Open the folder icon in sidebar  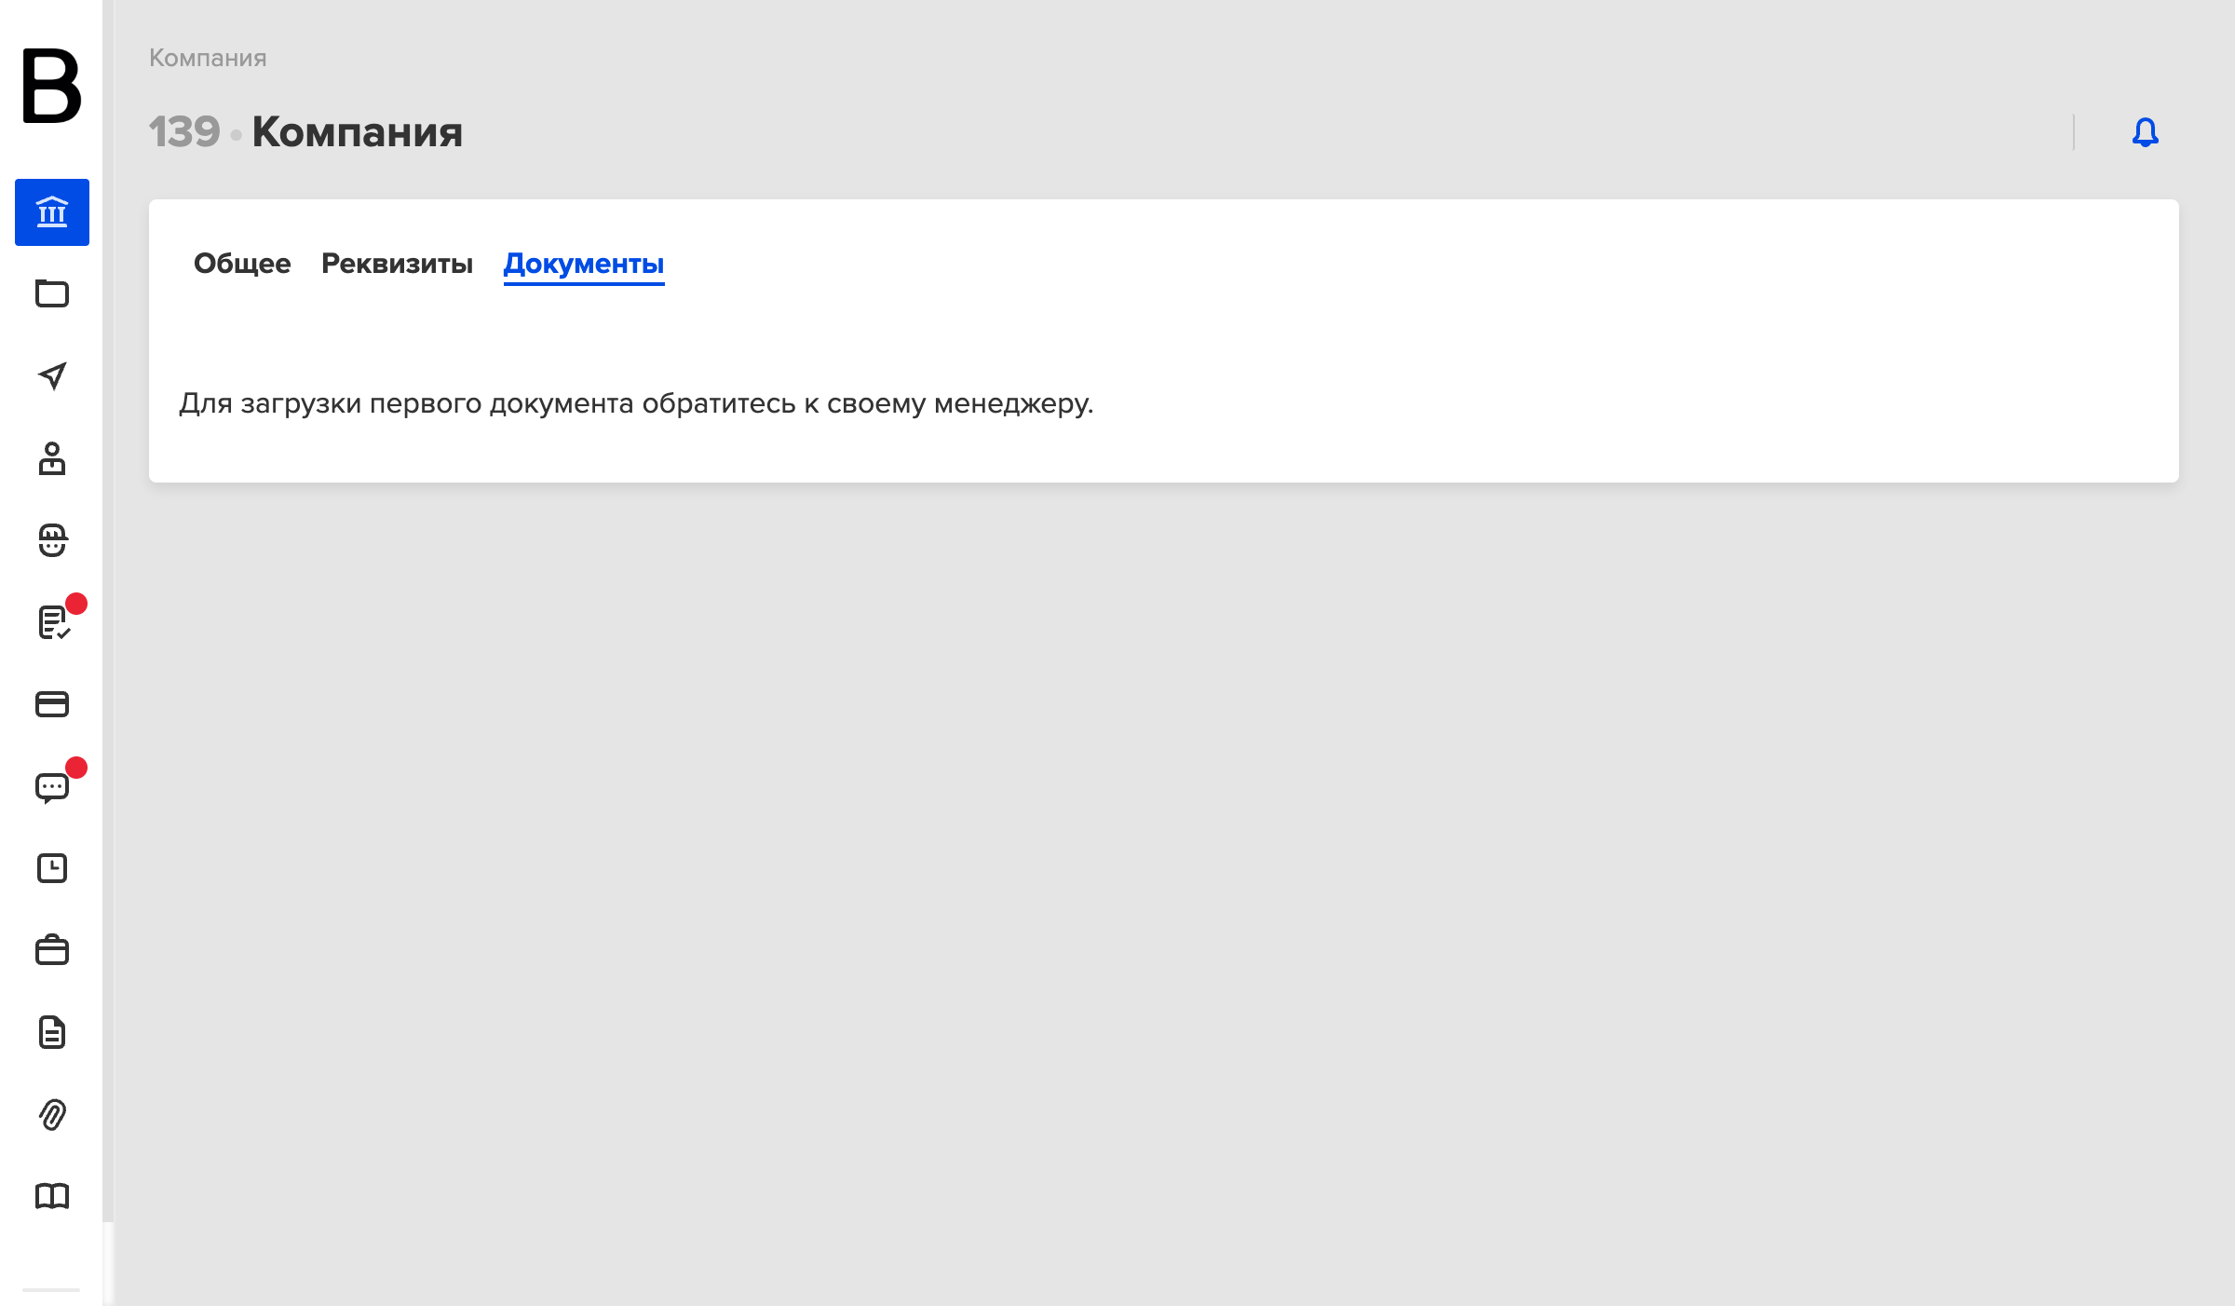point(52,293)
